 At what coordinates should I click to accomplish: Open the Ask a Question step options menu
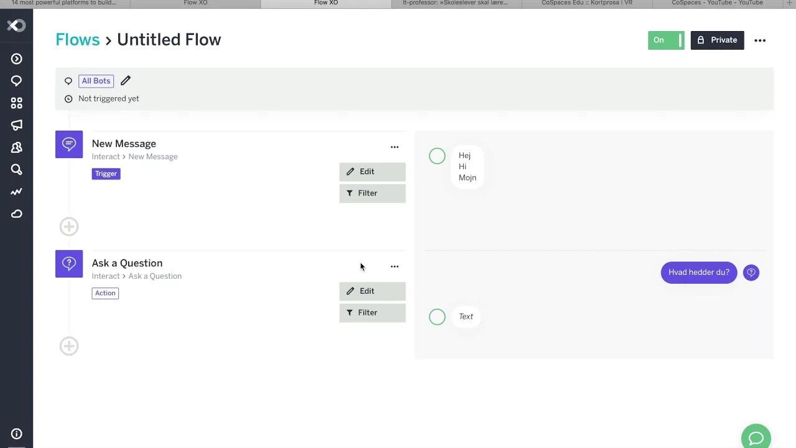[x=394, y=267]
